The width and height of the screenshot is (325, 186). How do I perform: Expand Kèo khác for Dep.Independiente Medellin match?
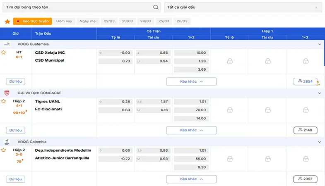[191, 179]
